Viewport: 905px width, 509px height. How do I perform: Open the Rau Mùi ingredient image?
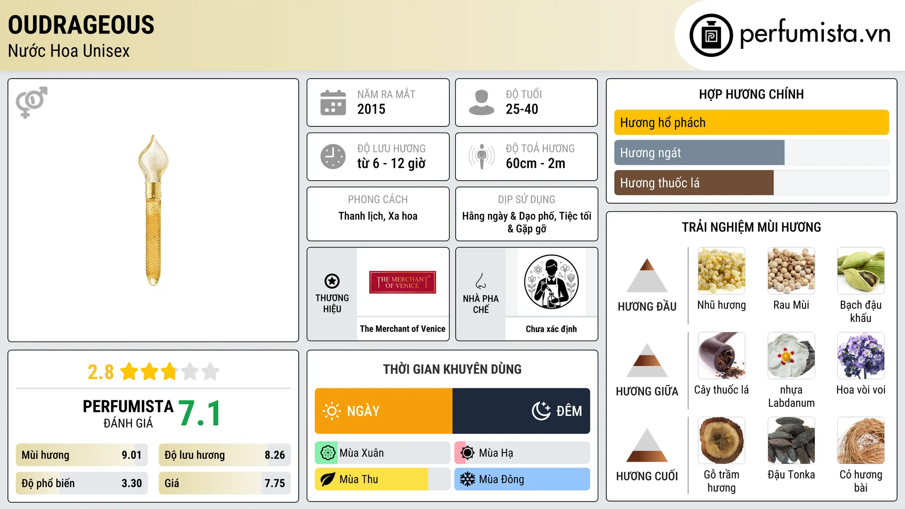click(791, 271)
